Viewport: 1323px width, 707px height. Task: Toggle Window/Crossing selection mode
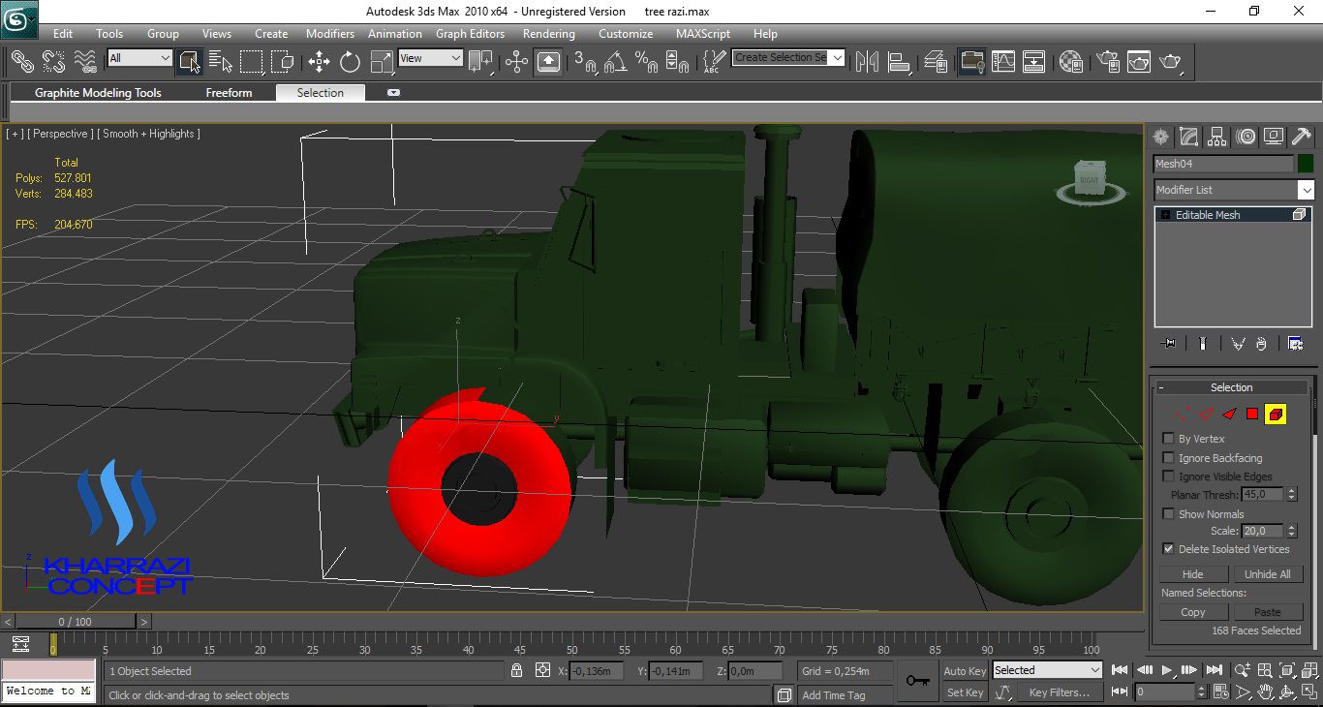[282, 62]
